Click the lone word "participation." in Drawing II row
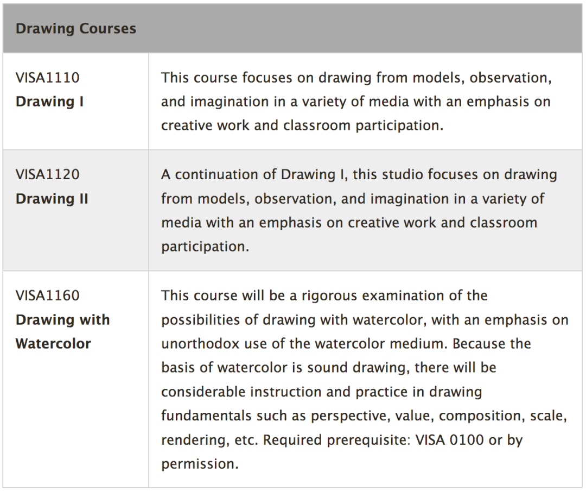586x491 pixels. pyautogui.click(x=205, y=247)
